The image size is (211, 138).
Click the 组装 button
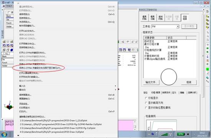[189, 82]
